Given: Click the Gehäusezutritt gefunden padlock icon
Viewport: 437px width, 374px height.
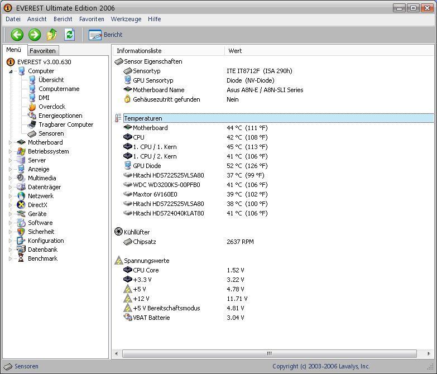Looking at the screenshot, I should [x=127, y=99].
